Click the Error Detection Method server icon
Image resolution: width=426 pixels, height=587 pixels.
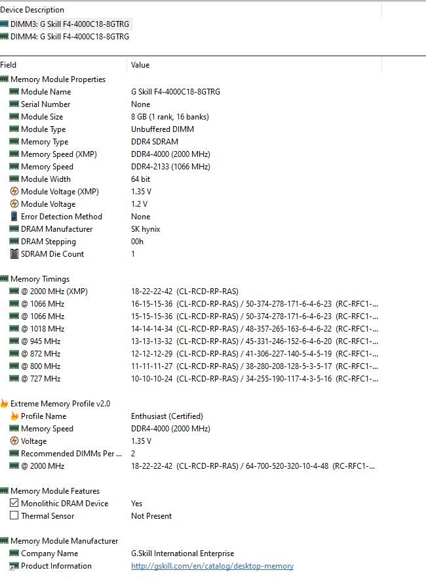14,217
